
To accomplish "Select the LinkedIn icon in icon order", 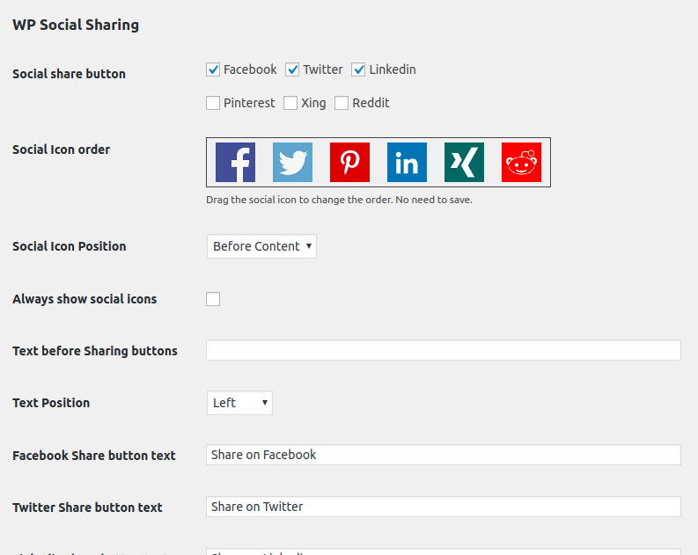I will [407, 163].
